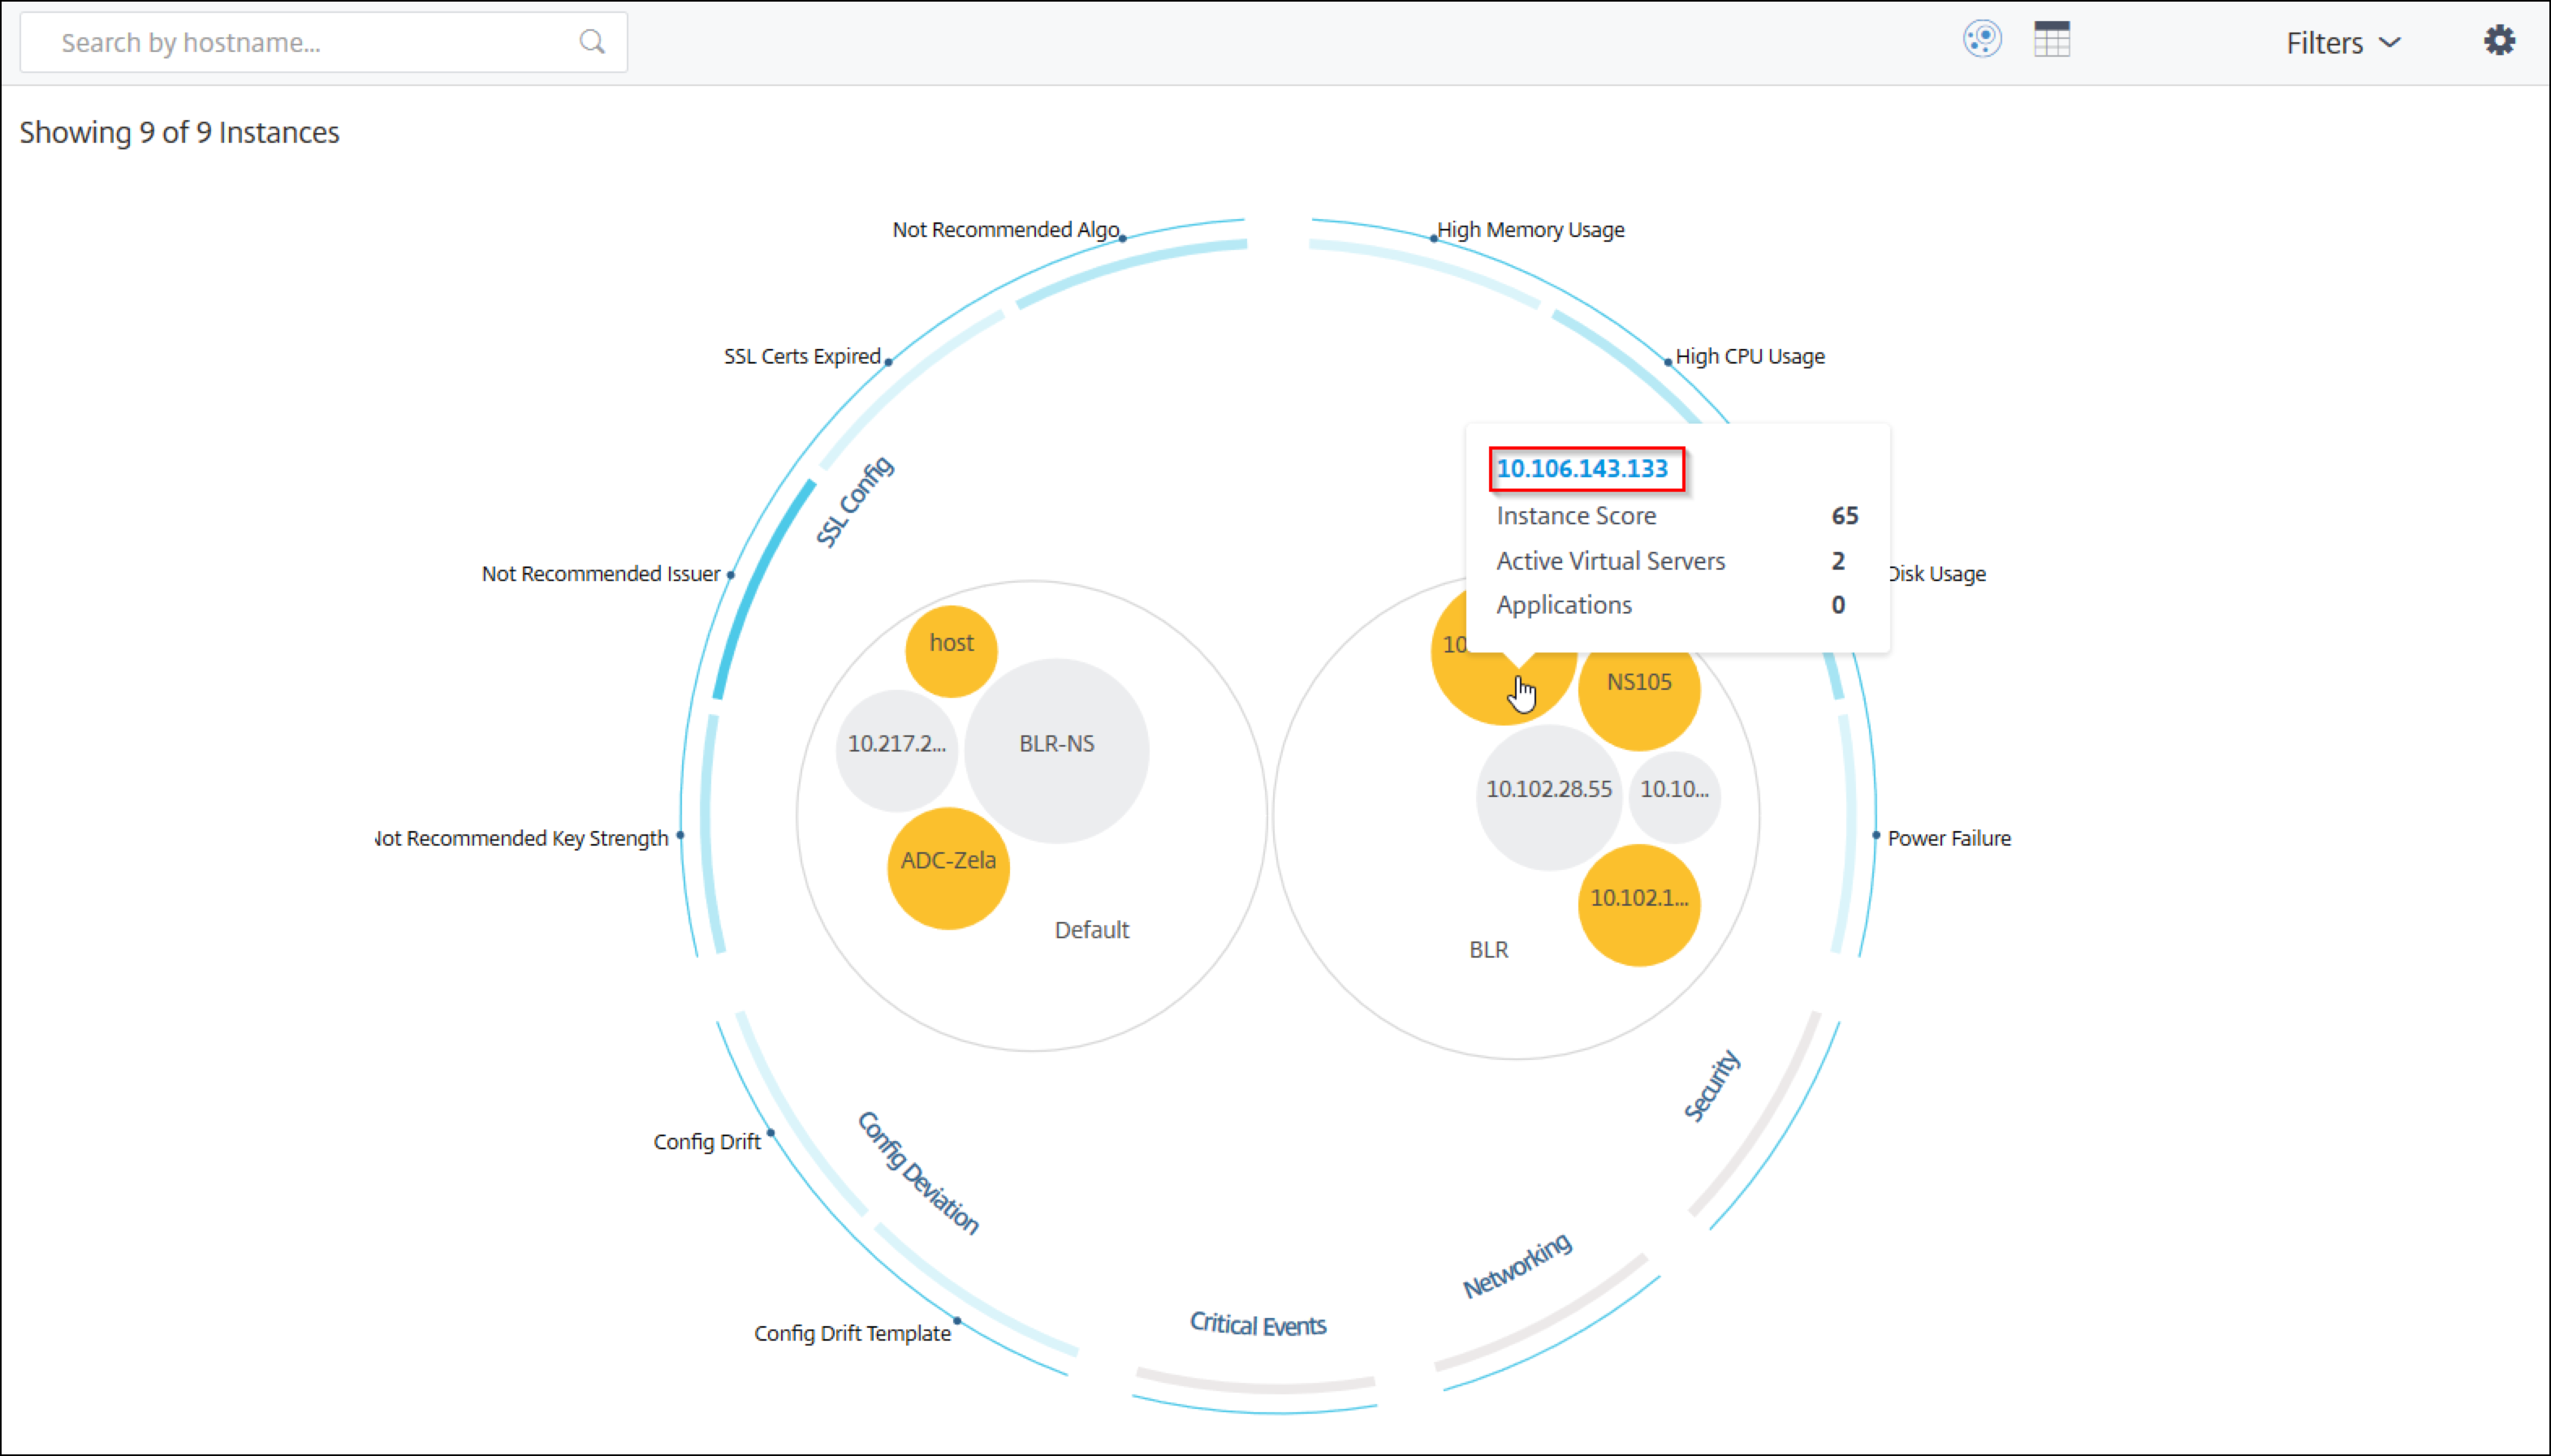Select the Config Drift indicator label
This screenshot has height=1456, width=2551.
point(707,1142)
